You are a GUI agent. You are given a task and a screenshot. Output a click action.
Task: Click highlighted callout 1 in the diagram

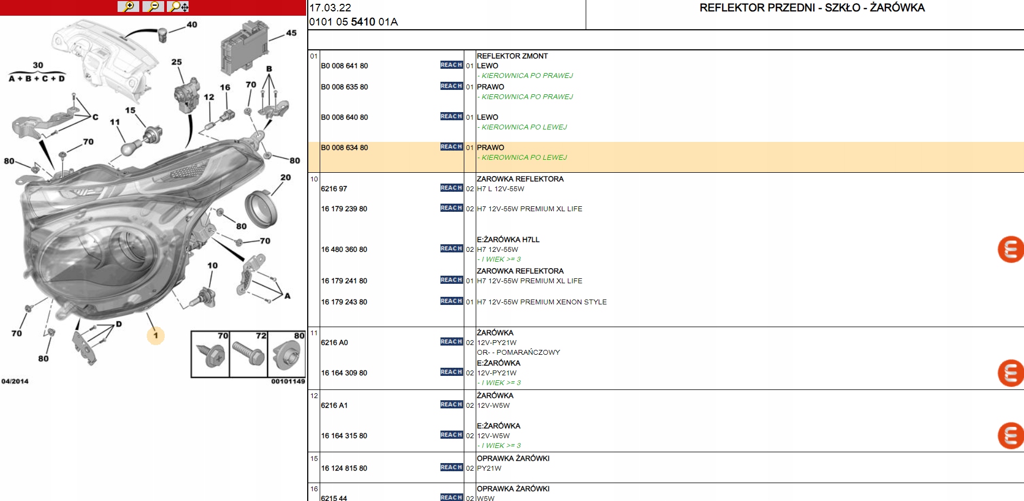click(x=155, y=336)
